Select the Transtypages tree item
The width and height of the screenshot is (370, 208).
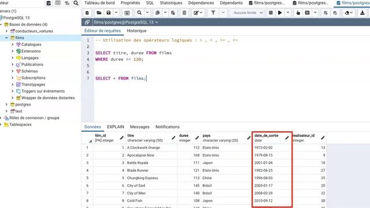(34, 84)
